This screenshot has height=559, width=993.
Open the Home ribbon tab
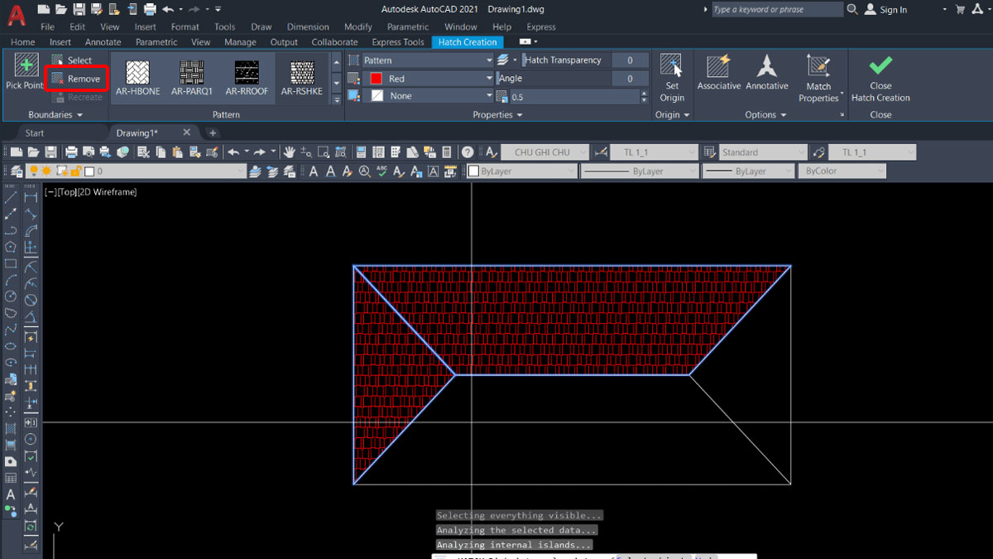[22, 42]
